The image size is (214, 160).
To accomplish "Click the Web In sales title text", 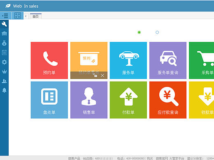I will click(x=26, y=6).
